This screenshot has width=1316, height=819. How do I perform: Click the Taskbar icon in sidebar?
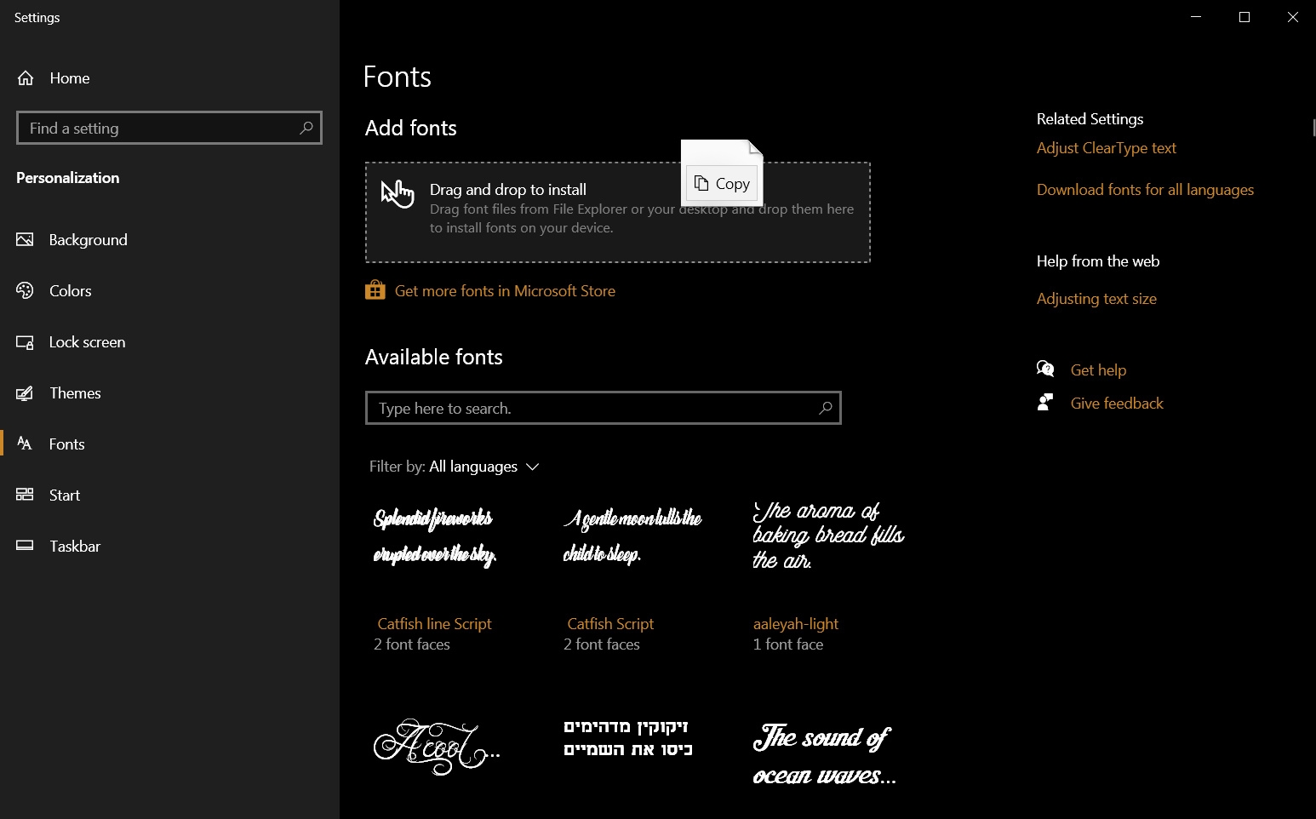pos(25,546)
